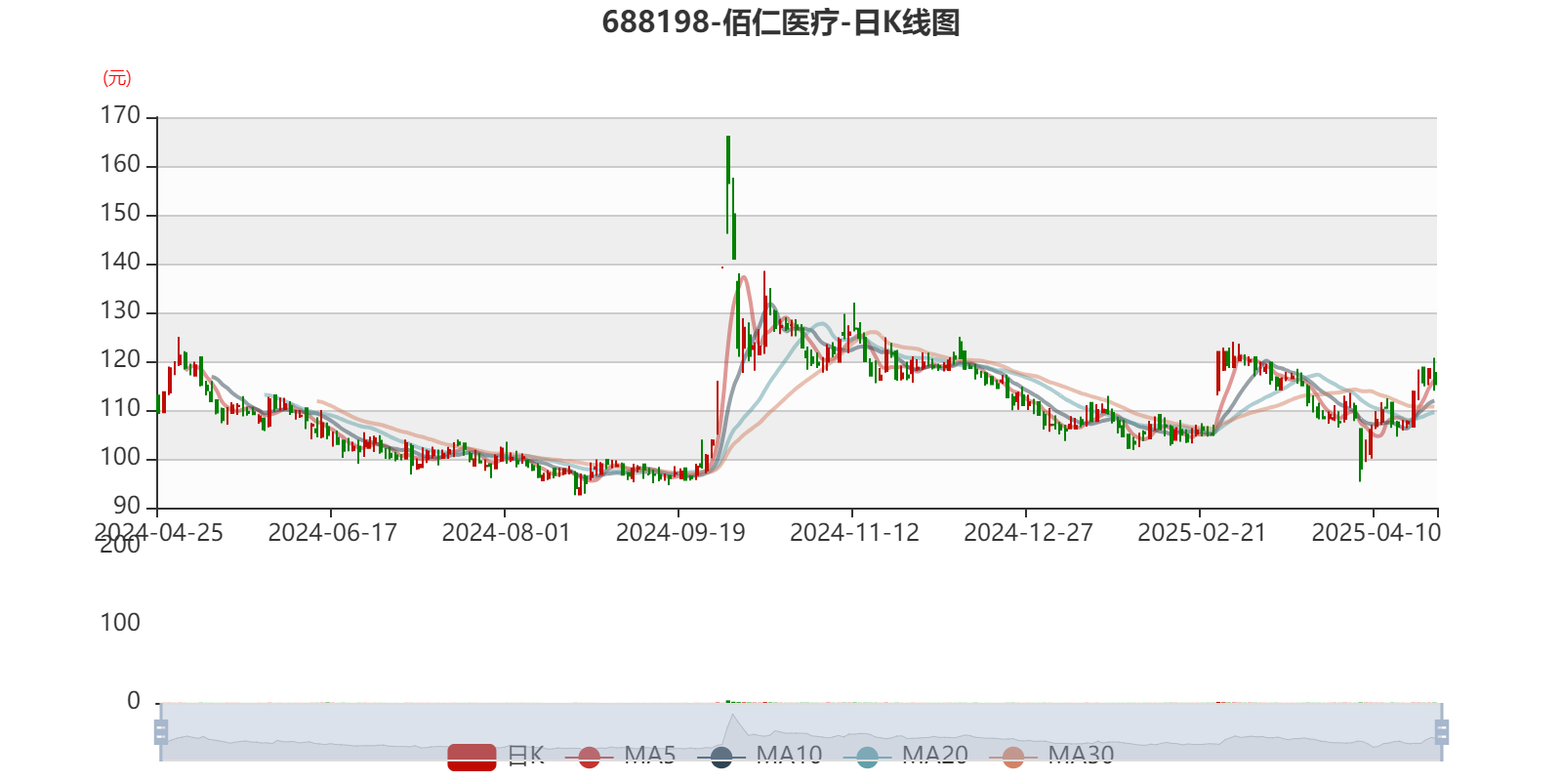Click the 110 price axis label

120,408
